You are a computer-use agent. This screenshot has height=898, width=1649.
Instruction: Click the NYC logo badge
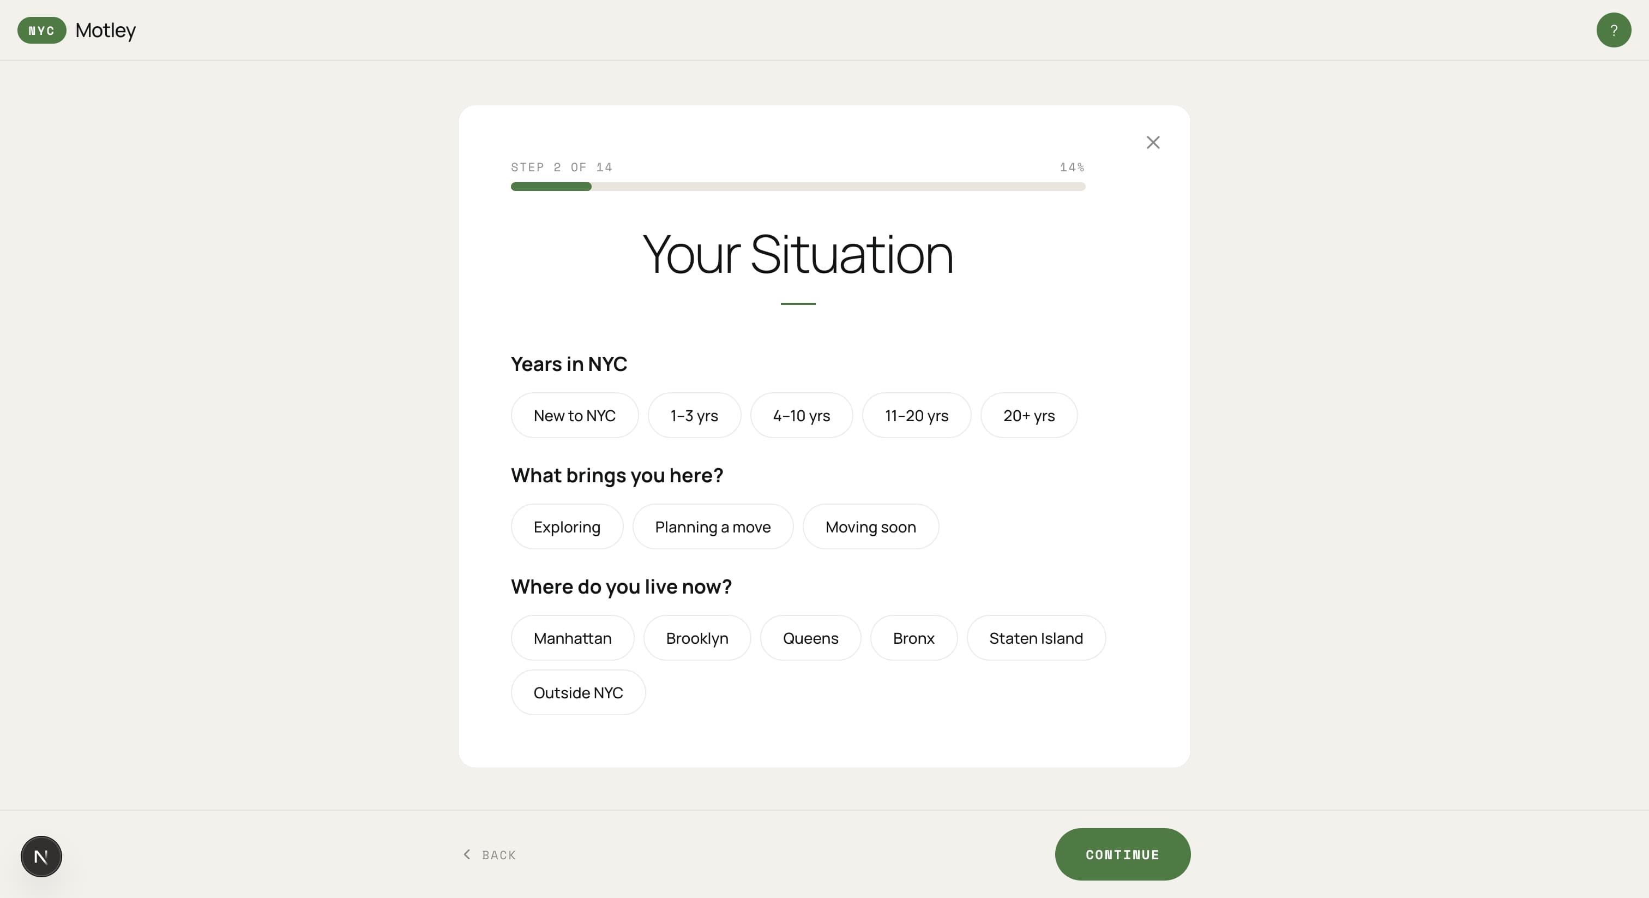41,30
